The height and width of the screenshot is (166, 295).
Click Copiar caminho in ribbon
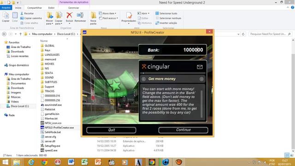pos(31,18)
